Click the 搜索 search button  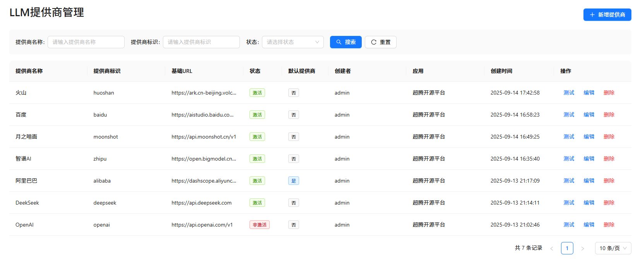pyautogui.click(x=346, y=42)
